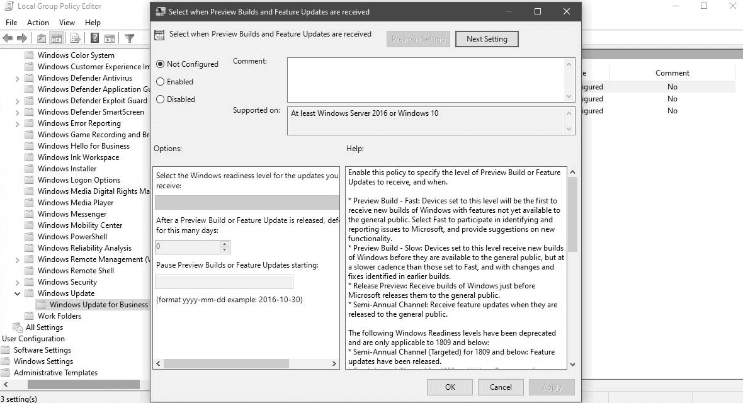This screenshot has width=743, height=403.
Task: Click the folder icon of Work Folders
Action: tap(30, 315)
